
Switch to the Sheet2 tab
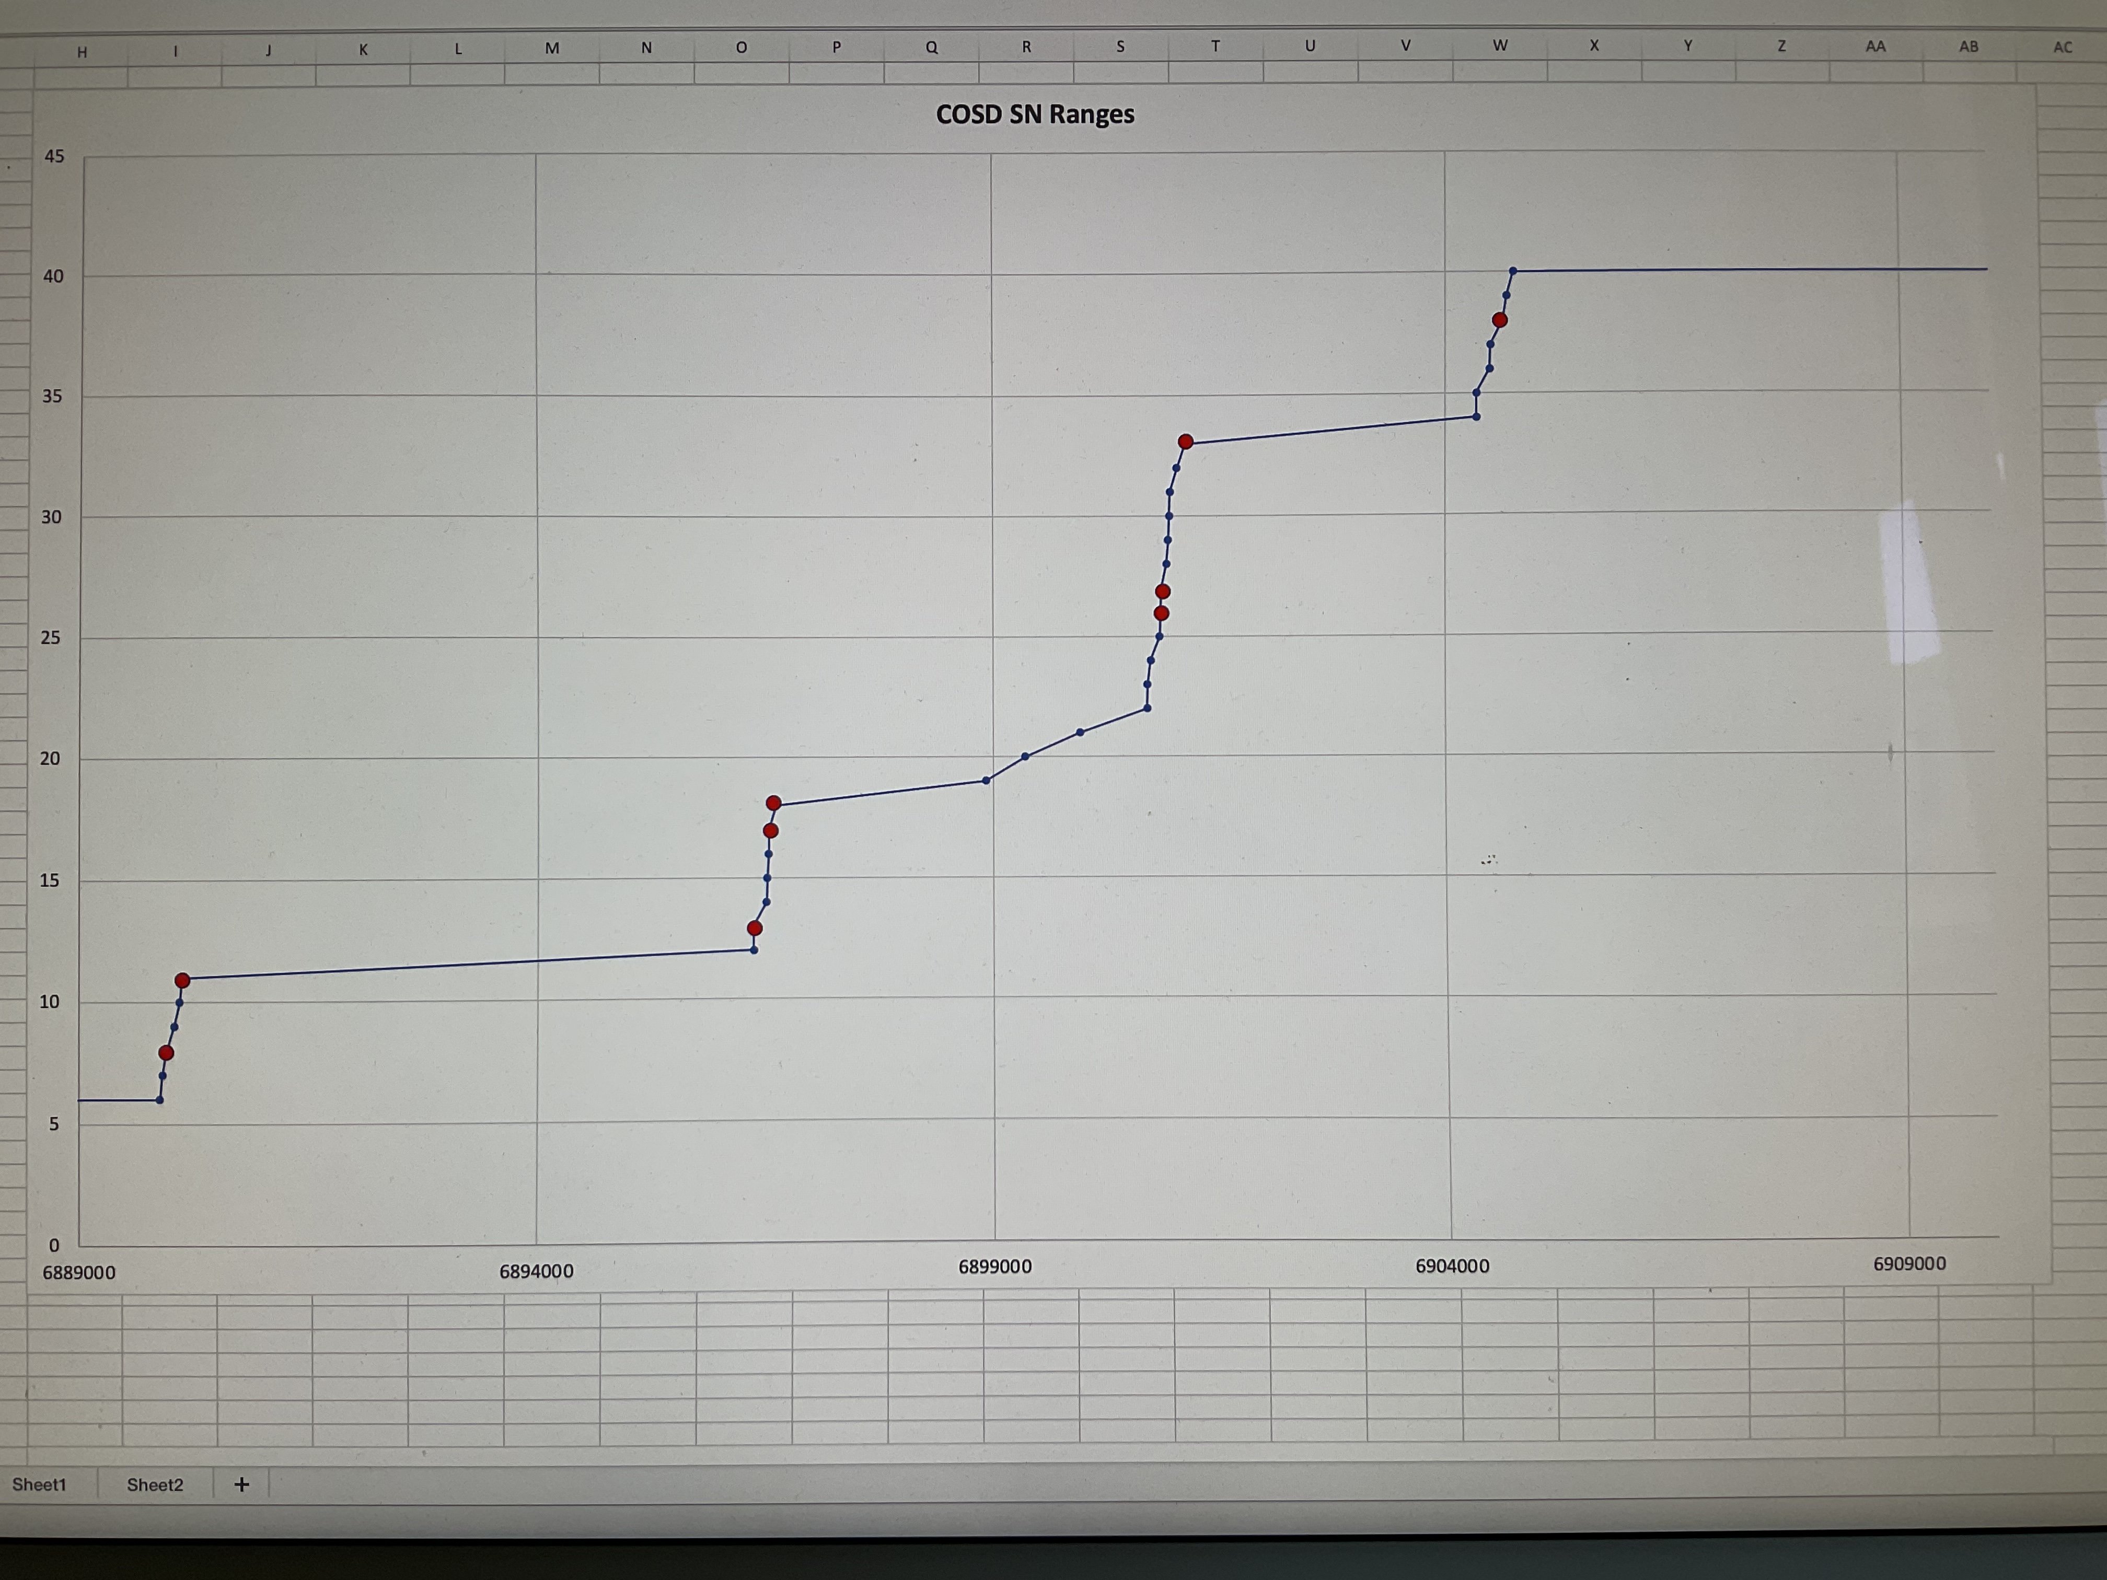(154, 1484)
